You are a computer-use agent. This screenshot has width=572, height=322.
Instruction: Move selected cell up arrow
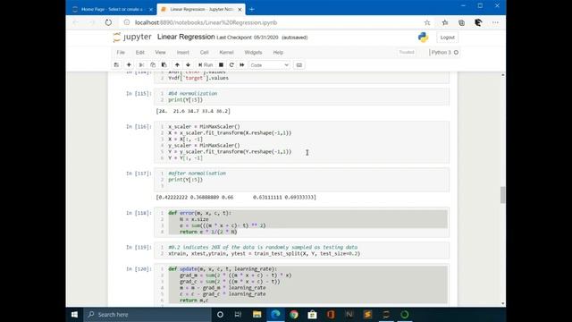(x=177, y=65)
